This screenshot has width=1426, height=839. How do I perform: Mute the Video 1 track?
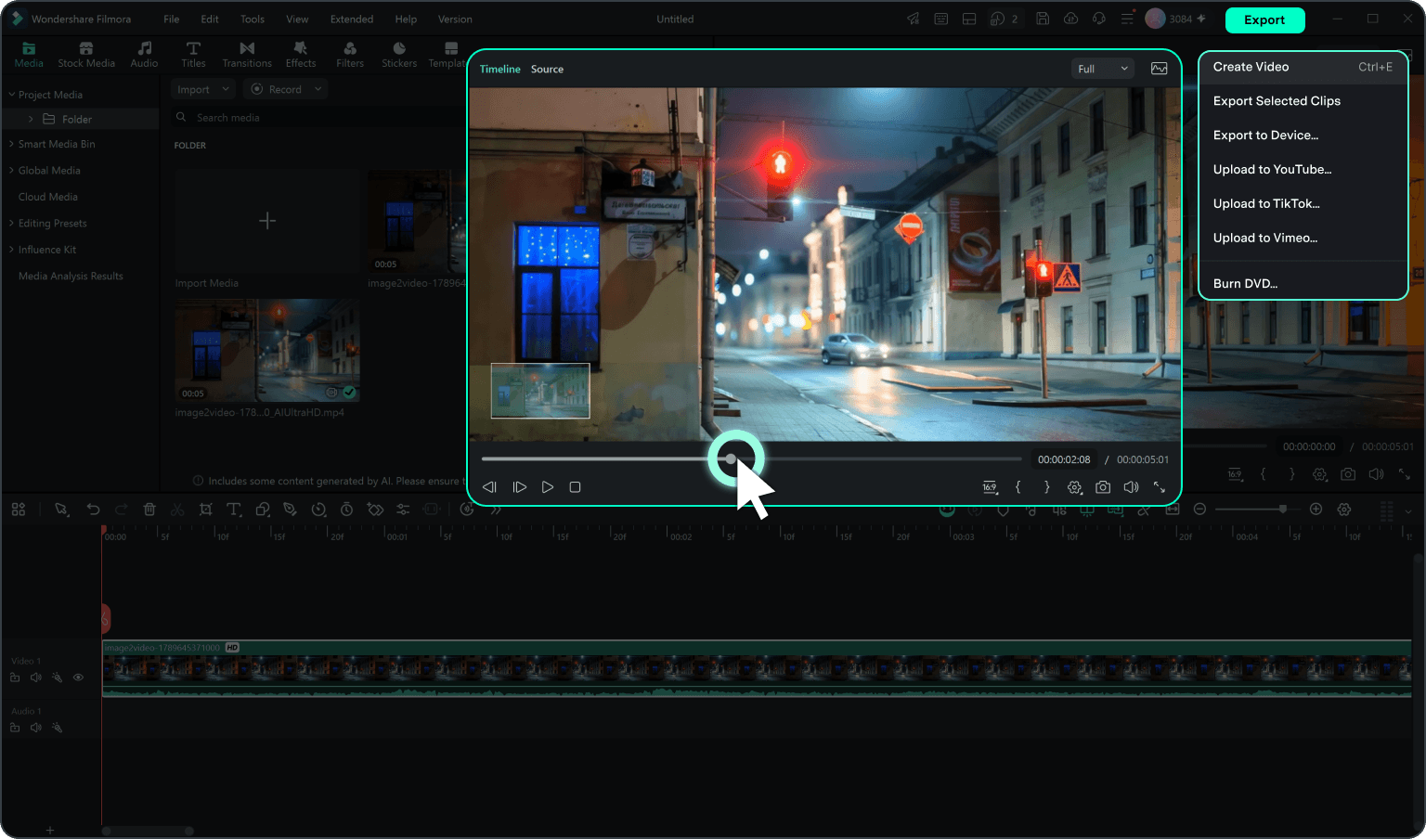pos(35,678)
